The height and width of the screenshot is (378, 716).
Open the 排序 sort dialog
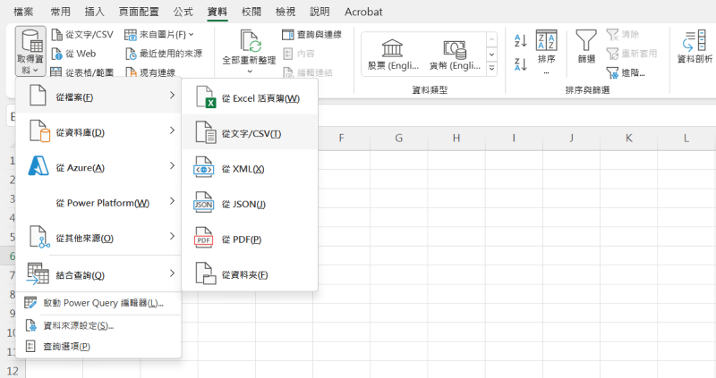pyautogui.click(x=546, y=51)
